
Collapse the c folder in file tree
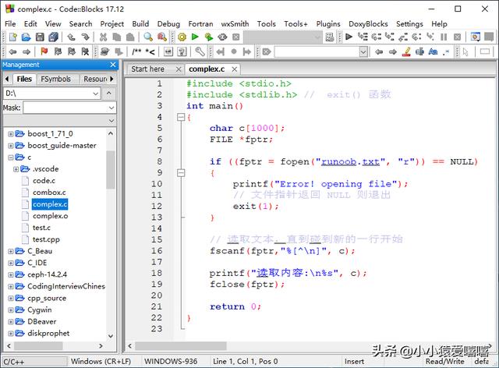[11, 157]
